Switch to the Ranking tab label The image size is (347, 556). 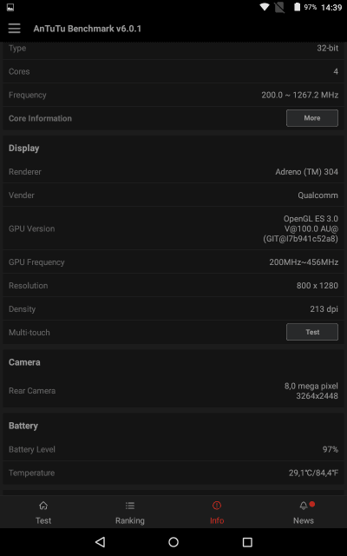130,520
